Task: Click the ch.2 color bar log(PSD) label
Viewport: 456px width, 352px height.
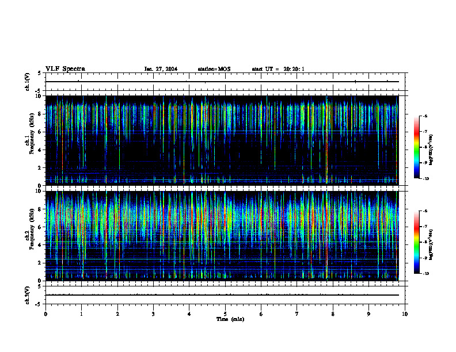Action: 431,244
